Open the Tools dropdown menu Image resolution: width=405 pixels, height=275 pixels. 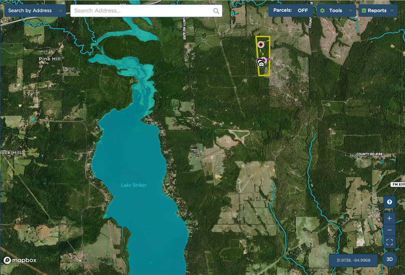[x=336, y=11]
